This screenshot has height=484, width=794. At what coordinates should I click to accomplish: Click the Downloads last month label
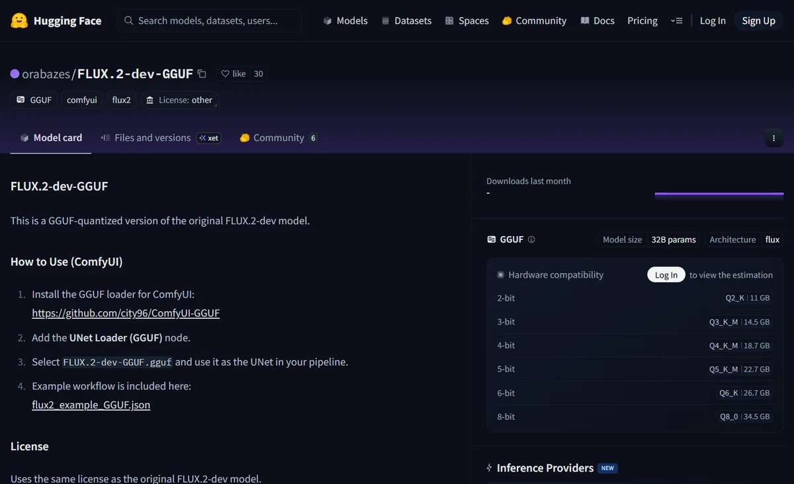point(529,181)
